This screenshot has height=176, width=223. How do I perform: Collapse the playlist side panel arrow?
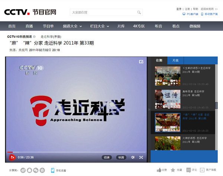[149, 110]
